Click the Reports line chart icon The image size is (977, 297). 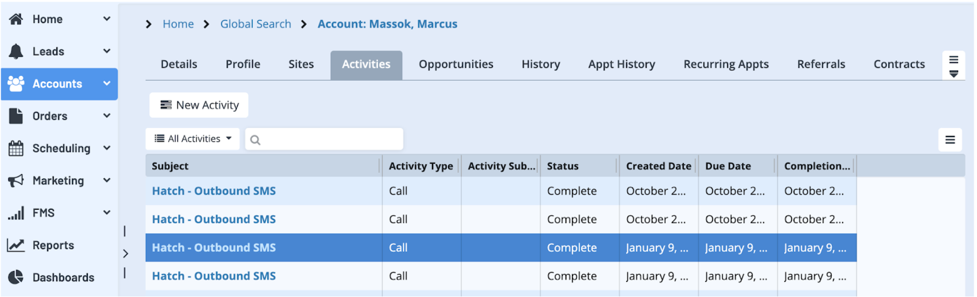pyautogui.click(x=16, y=246)
